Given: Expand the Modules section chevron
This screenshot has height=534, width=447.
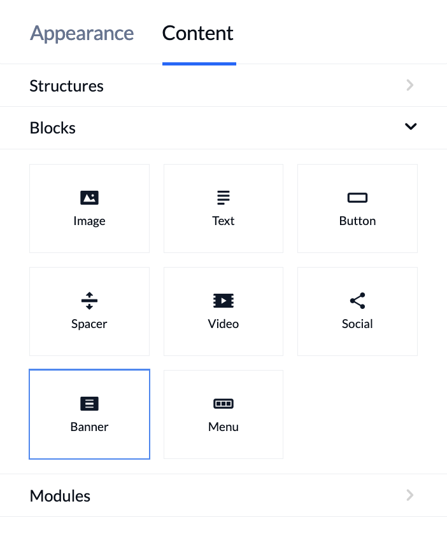Looking at the screenshot, I should click(410, 495).
